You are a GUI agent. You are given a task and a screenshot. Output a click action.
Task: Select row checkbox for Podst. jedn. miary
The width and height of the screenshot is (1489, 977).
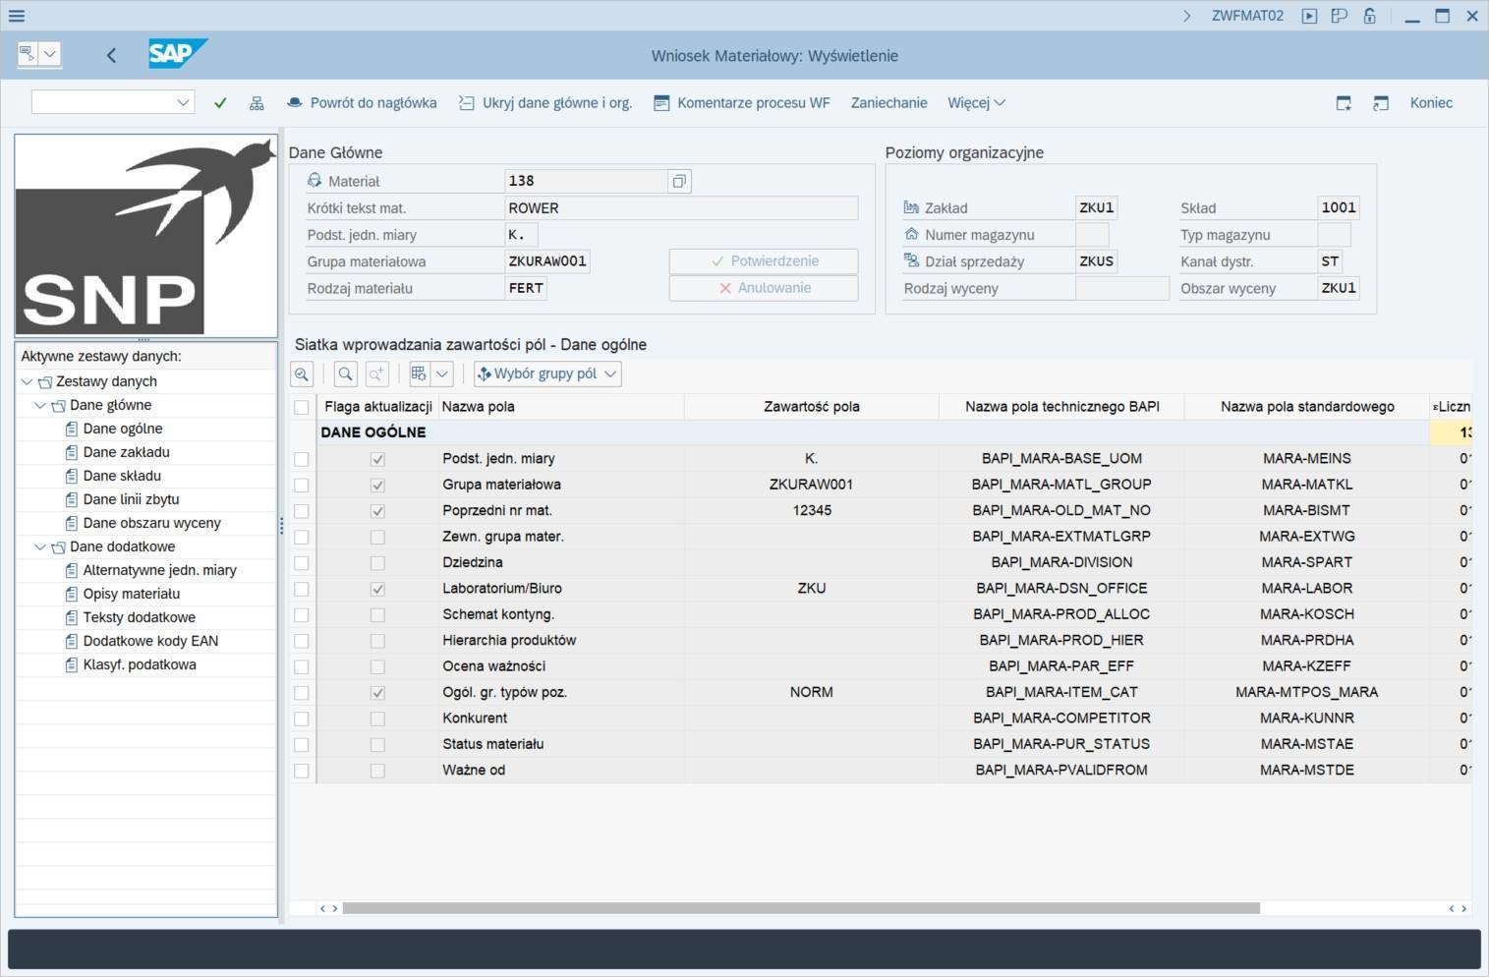point(302,459)
